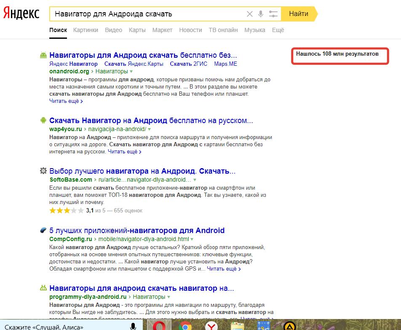Open File Explorer folder from taskbar
The image size is (401, 330).
click(238, 327)
